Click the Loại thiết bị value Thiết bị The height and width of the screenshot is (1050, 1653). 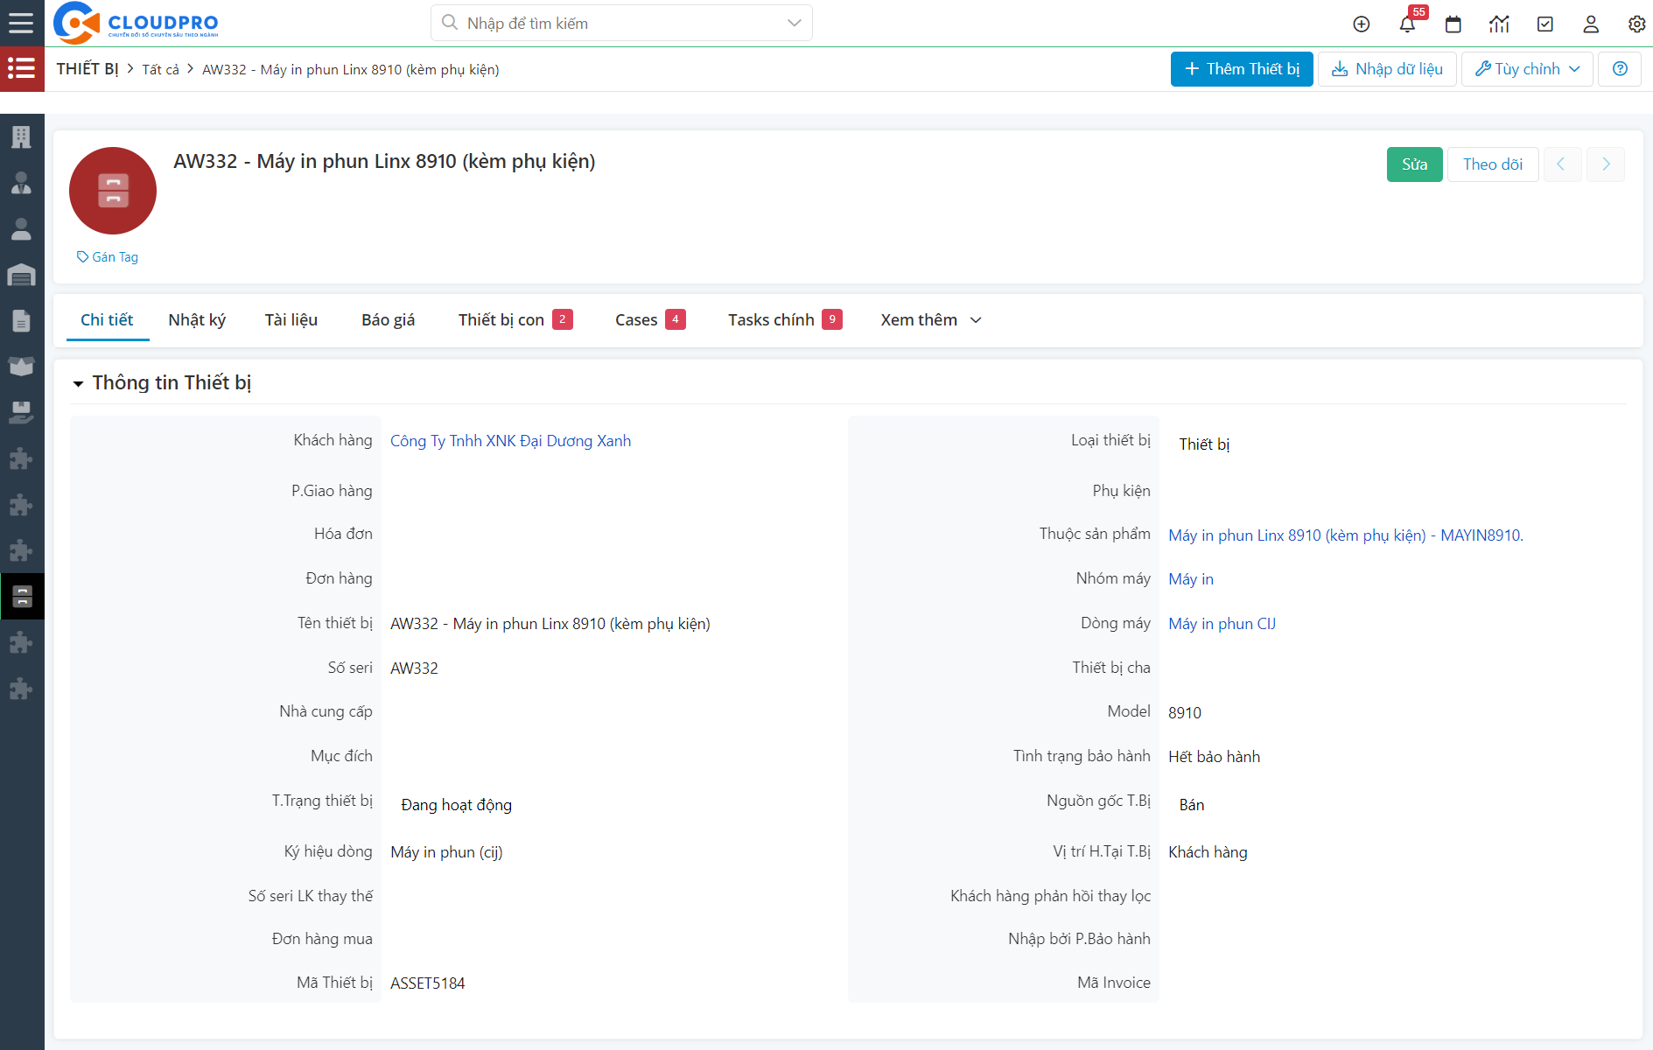[1204, 444]
